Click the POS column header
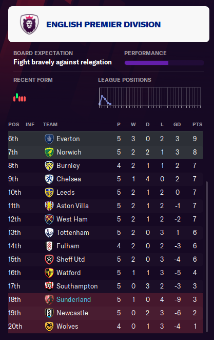The width and height of the screenshot is (214, 340). pyautogui.click(x=14, y=125)
